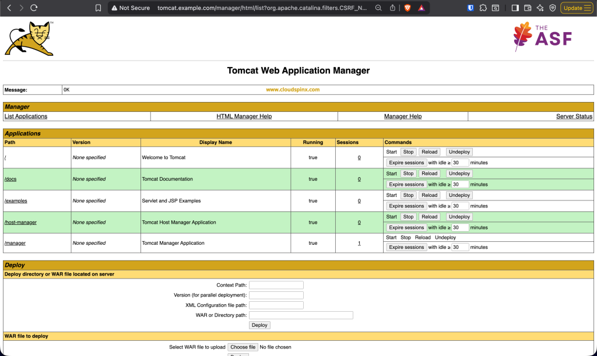
Task: Bookmark this page with the bookmark icon
Action: [98, 8]
